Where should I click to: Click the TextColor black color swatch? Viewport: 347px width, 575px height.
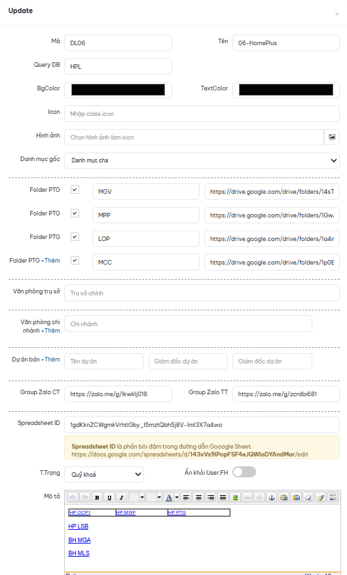pos(286,90)
